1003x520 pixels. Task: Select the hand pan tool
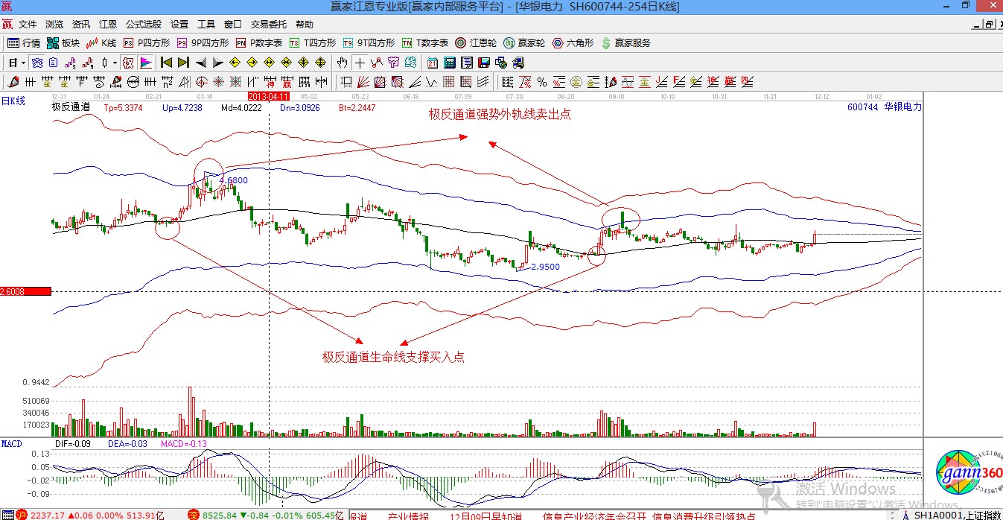click(x=342, y=63)
